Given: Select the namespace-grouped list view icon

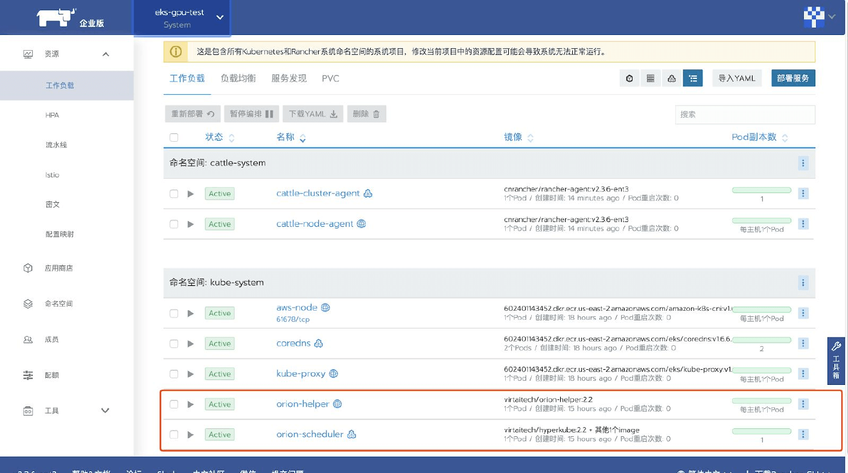Looking at the screenshot, I should pos(693,78).
